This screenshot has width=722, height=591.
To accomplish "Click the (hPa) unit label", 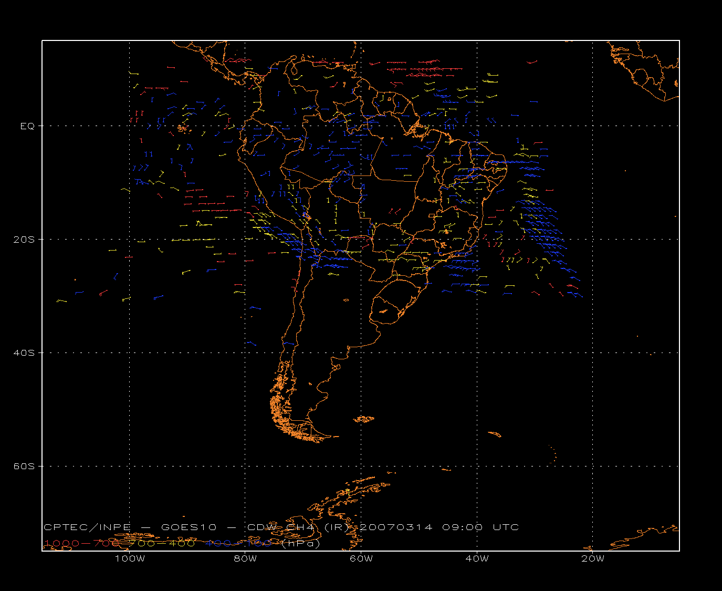I will 300,543.
